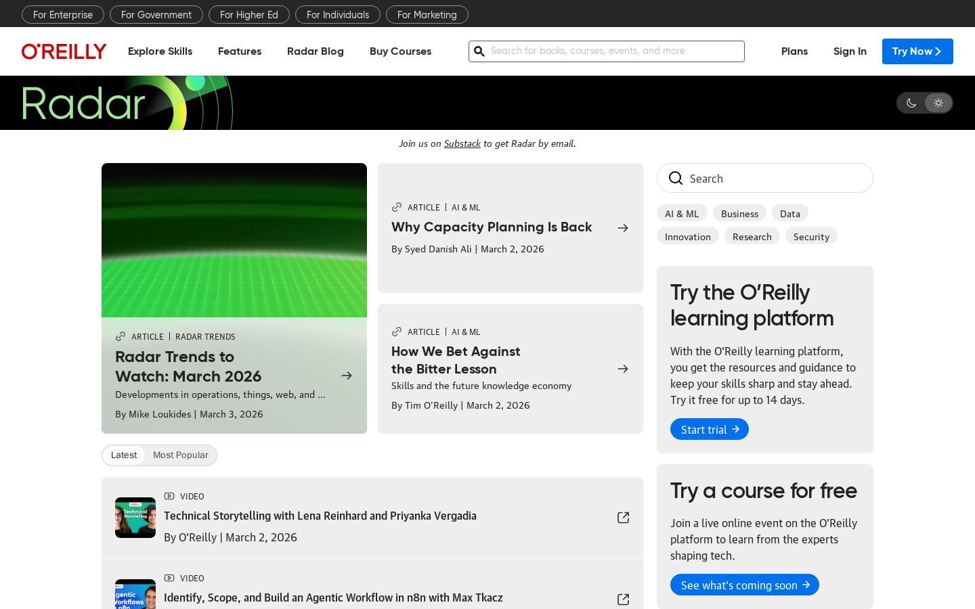Open the Explore Skills menu
This screenshot has height=609, width=975.
point(160,51)
